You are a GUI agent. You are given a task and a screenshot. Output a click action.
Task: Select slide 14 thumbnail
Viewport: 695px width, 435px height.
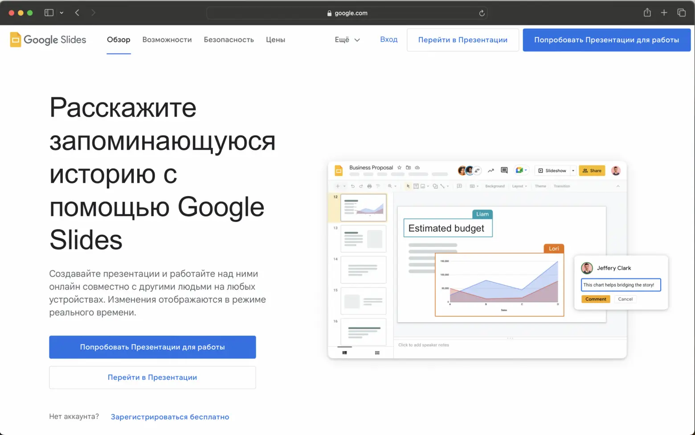[x=364, y=270]
